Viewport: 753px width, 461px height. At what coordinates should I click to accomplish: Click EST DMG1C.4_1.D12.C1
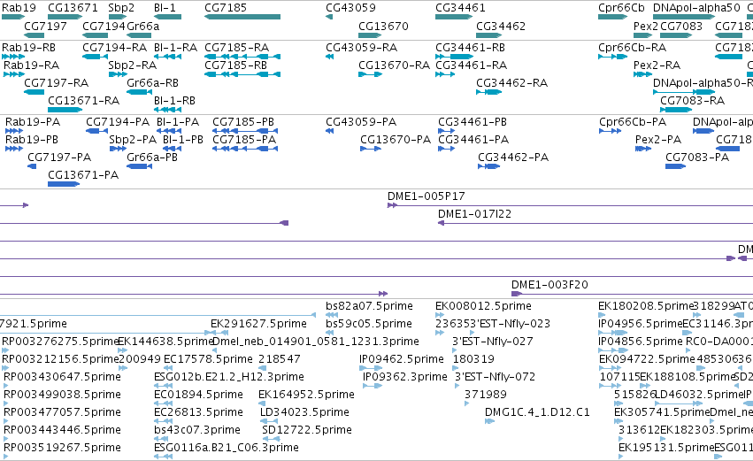pos(537,413)
